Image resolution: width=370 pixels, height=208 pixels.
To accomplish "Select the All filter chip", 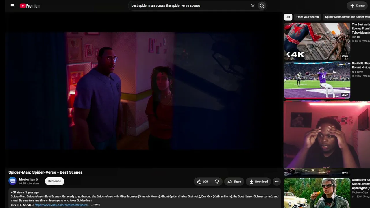I will pos(288,17).
